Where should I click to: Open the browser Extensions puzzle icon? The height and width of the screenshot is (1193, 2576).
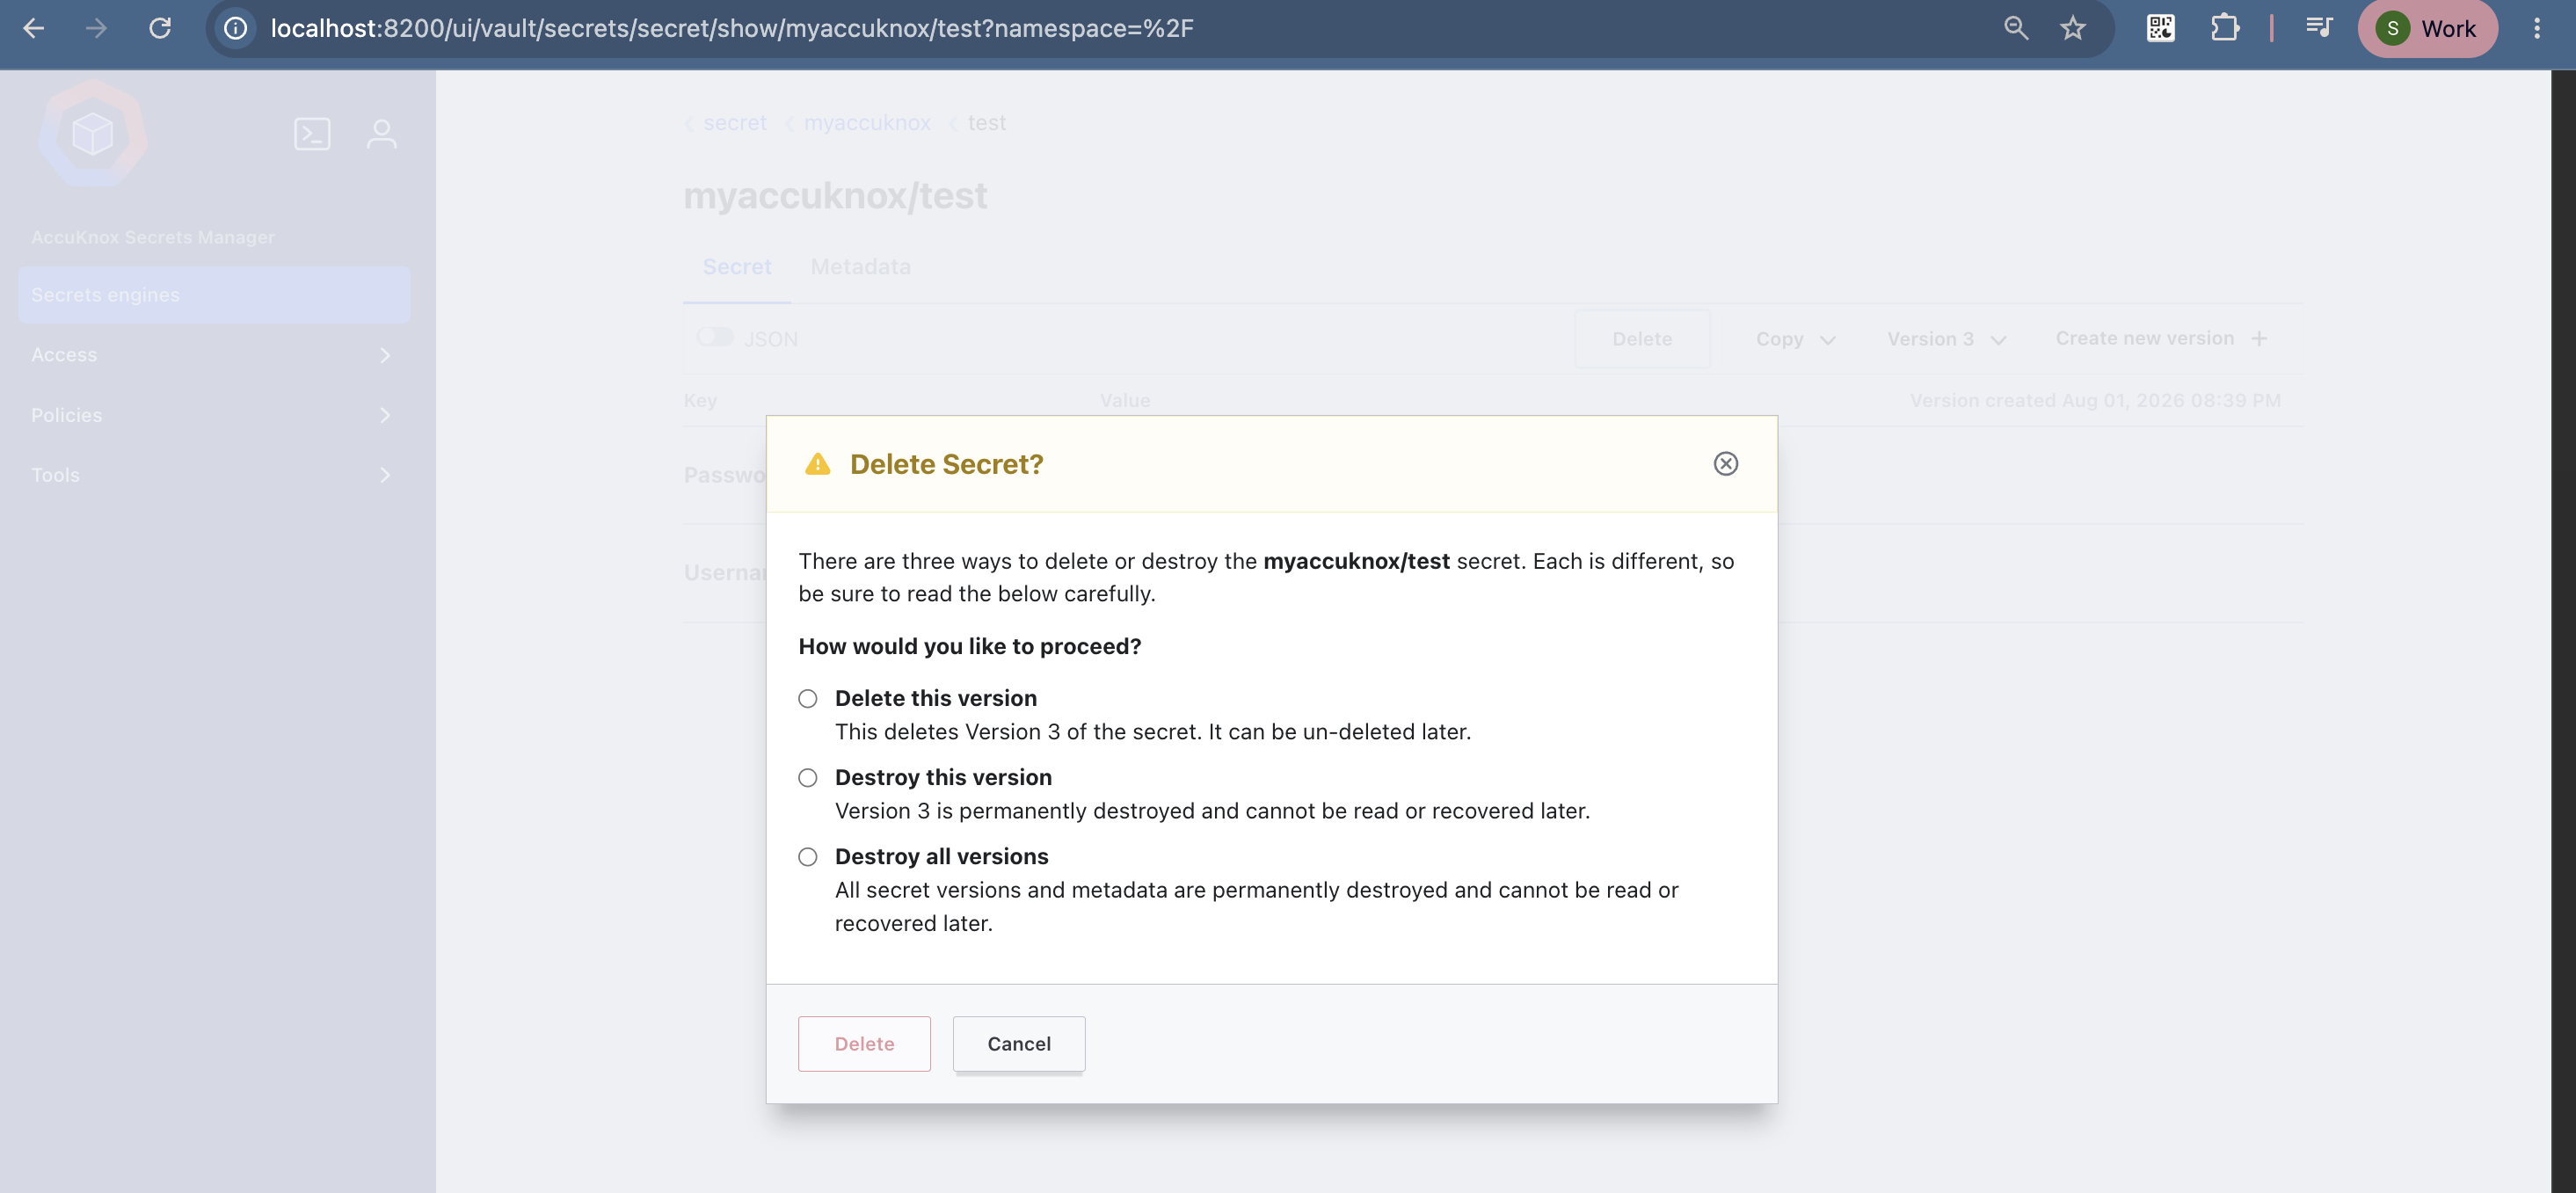click(2224, 28)
